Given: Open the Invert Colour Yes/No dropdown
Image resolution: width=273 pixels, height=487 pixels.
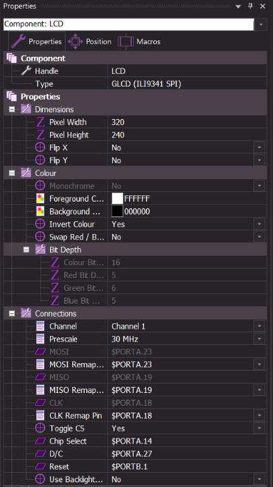Looking at the screenshot, I should [x=259, y=225].
